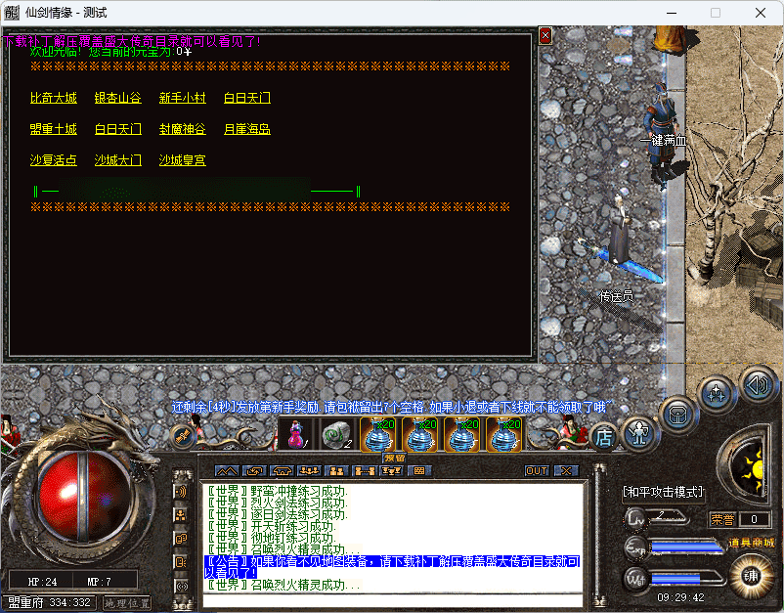Click the 地理位置 button
This screenshot has width=784, height=613.
click(126, 603)
